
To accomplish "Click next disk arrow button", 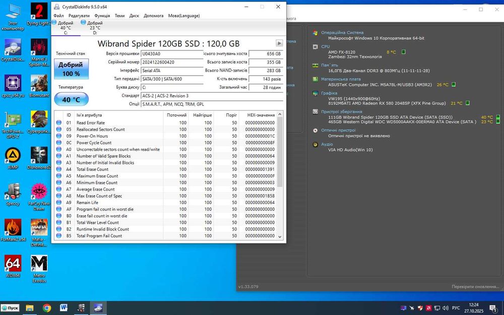I will 279,43.
